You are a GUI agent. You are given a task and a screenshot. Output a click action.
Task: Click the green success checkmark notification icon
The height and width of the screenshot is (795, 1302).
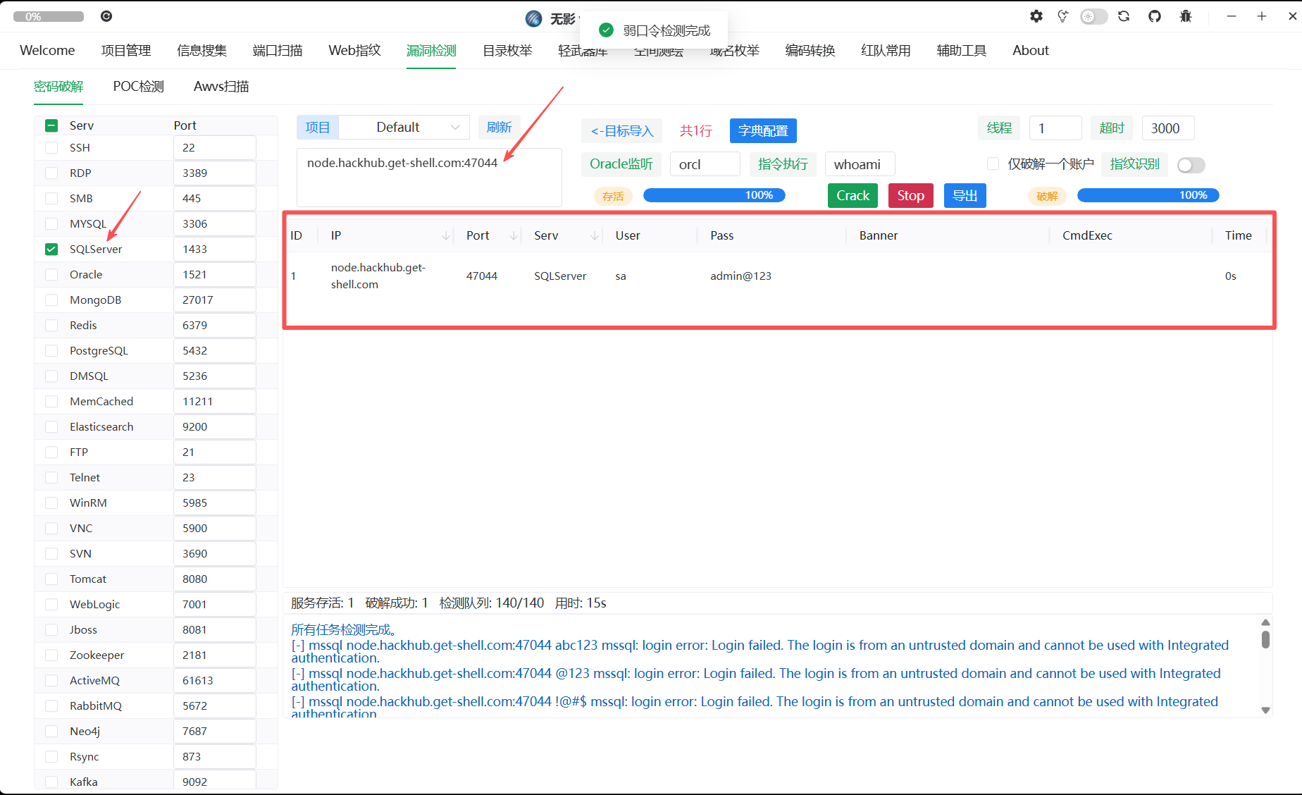pyautogui.click(x=606, y=30)
